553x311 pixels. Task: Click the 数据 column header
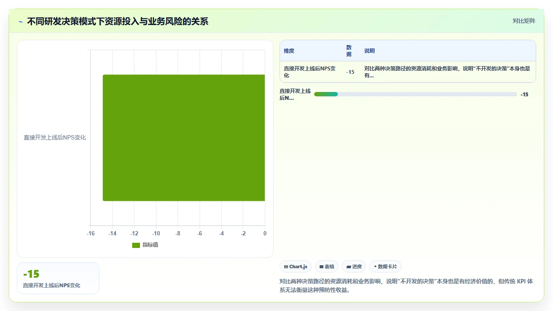point(349,51)
